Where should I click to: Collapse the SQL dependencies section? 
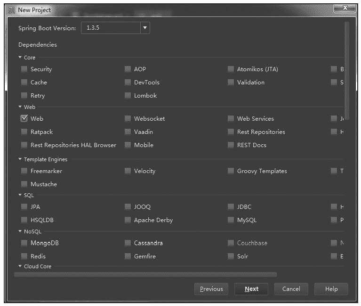click(x=20, y=195)
